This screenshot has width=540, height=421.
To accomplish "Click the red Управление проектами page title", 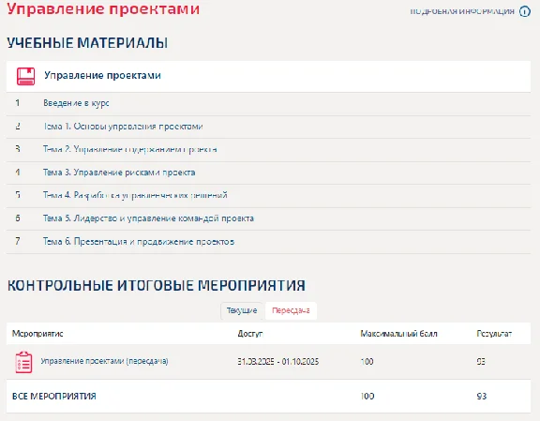I will [103, 9].
